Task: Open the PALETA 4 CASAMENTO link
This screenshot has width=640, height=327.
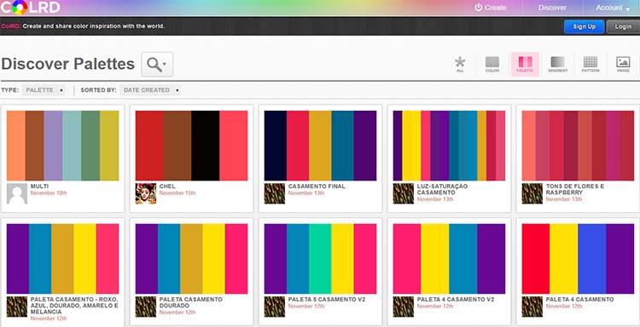Action: [579, 299]
